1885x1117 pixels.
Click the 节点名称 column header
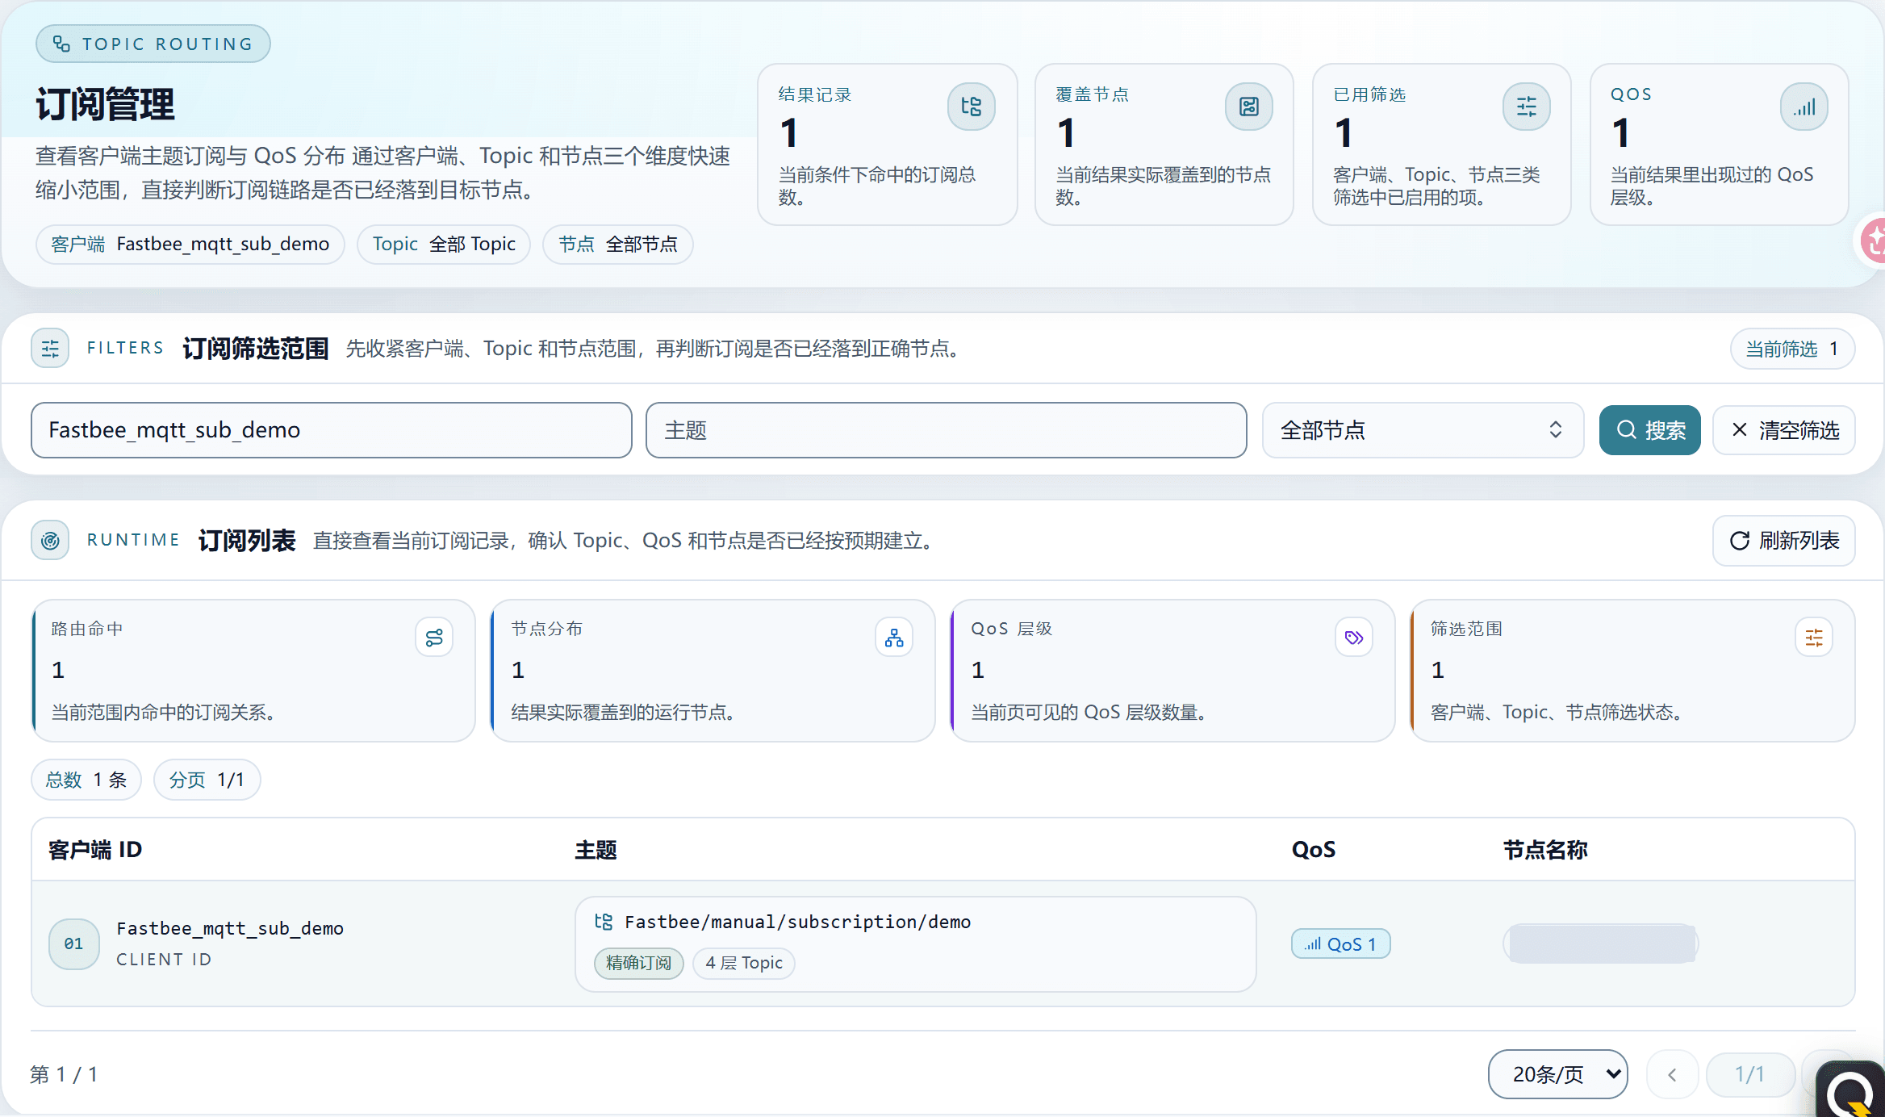pos(1545,850)
